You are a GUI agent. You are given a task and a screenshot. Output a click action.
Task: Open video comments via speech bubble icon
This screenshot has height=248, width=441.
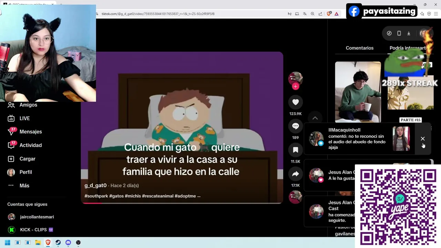click(295, 126)
